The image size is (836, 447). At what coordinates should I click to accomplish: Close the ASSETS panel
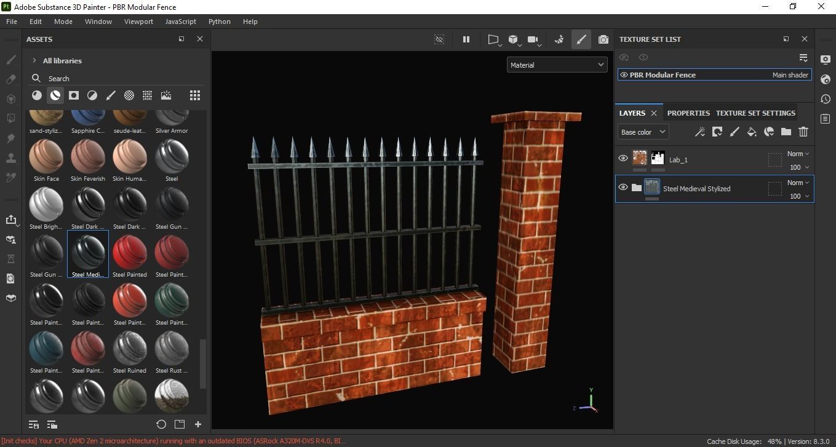click(x=199, y=39)
